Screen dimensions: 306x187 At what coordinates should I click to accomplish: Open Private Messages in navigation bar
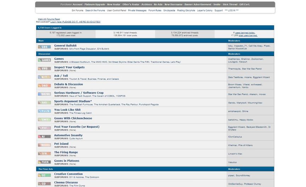point(137,11)
